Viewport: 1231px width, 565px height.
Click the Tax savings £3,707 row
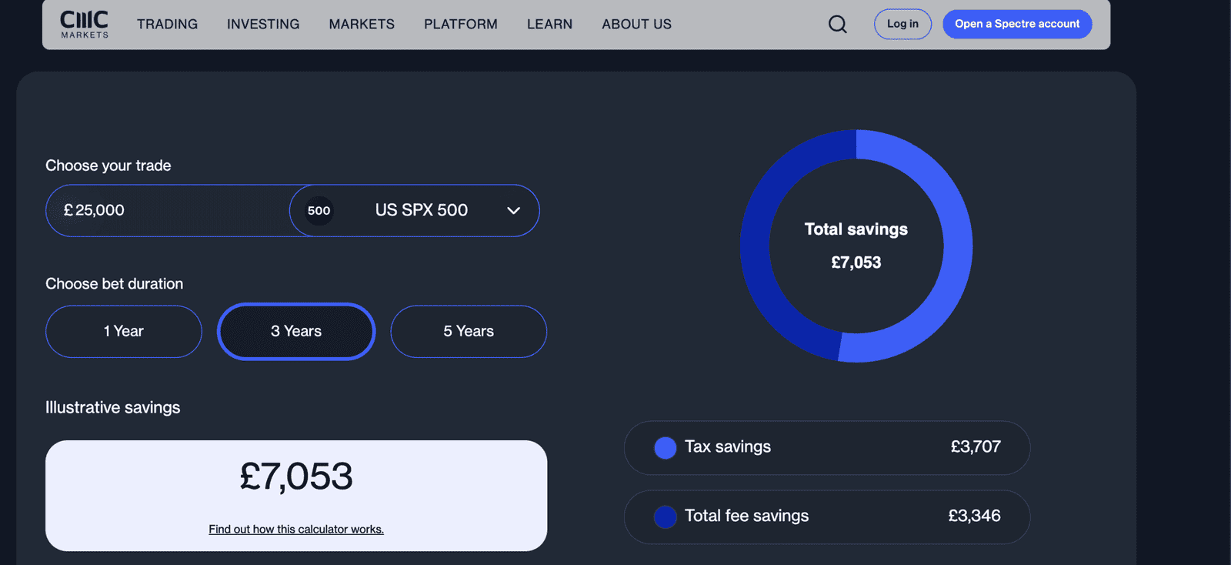point(827,447)
